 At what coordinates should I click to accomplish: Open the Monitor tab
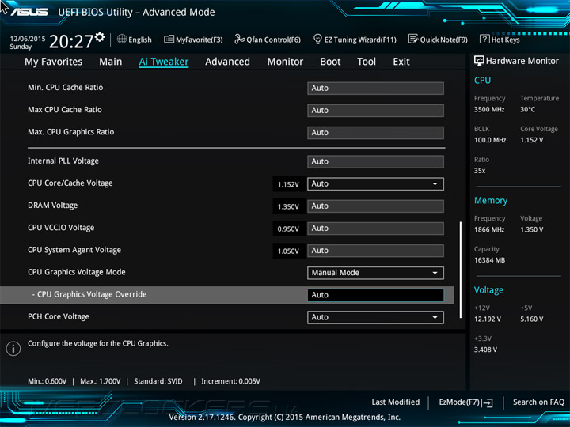285,62
